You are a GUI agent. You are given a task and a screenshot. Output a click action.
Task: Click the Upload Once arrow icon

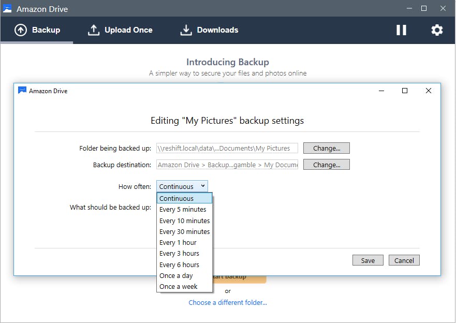[x=93, y=30]
